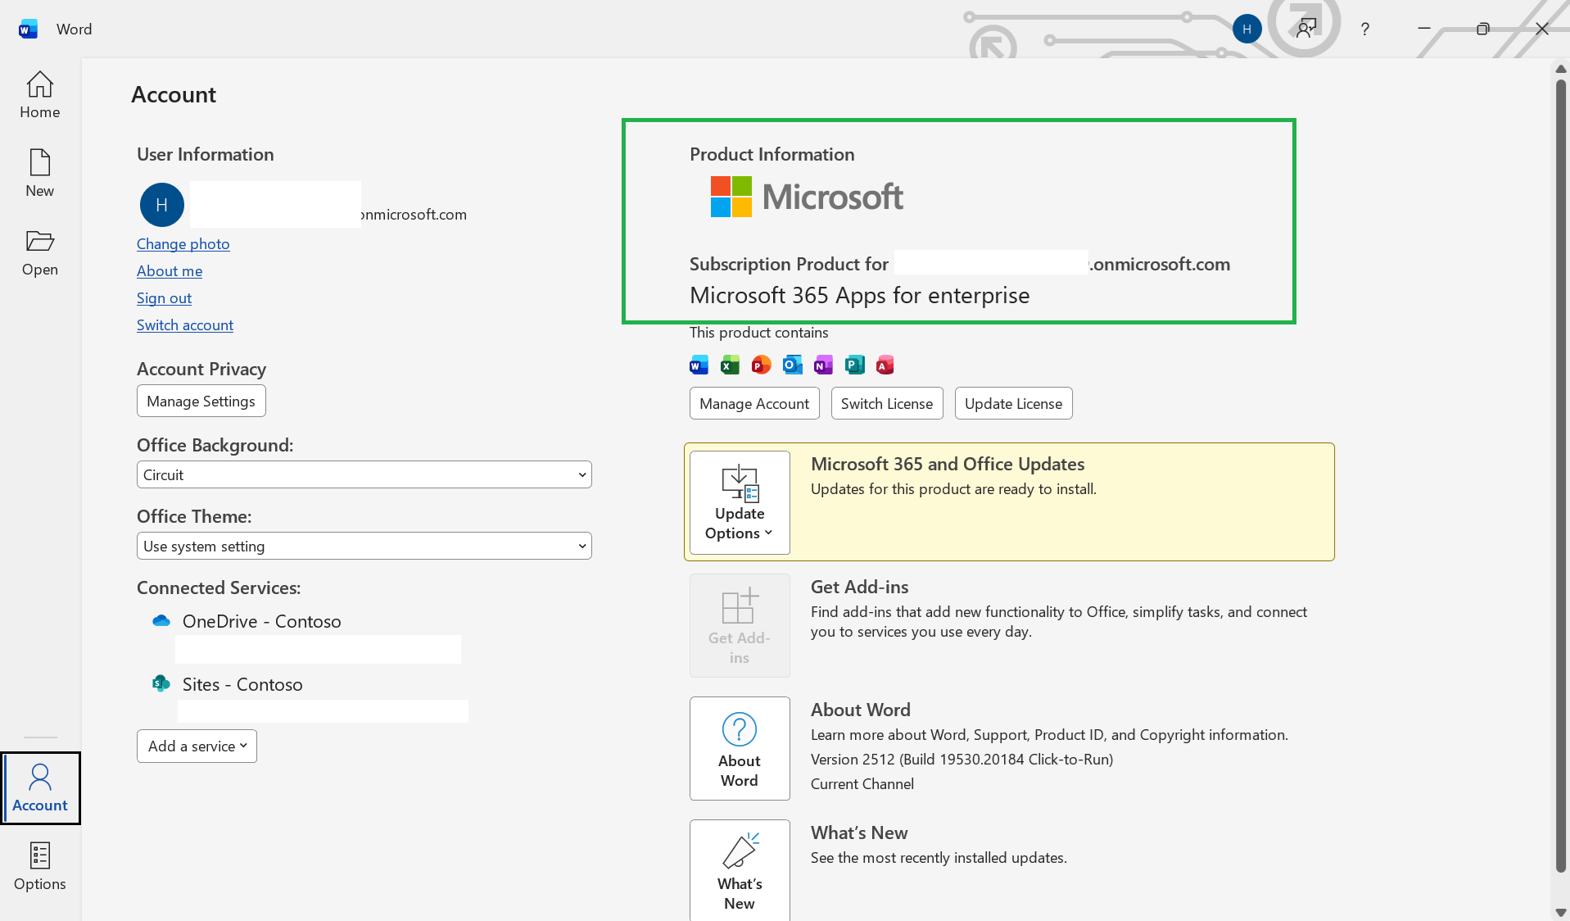
Task: Click the H account avatar in title bar
Action: tap(1246, 29)
